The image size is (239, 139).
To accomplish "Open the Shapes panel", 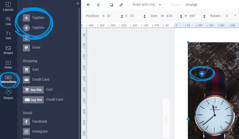I will click(8, 95).
